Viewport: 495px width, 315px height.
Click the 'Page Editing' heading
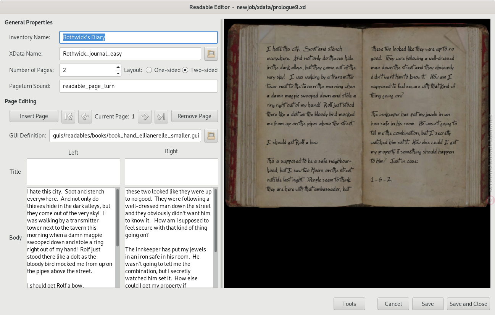(x=21, y=101)
